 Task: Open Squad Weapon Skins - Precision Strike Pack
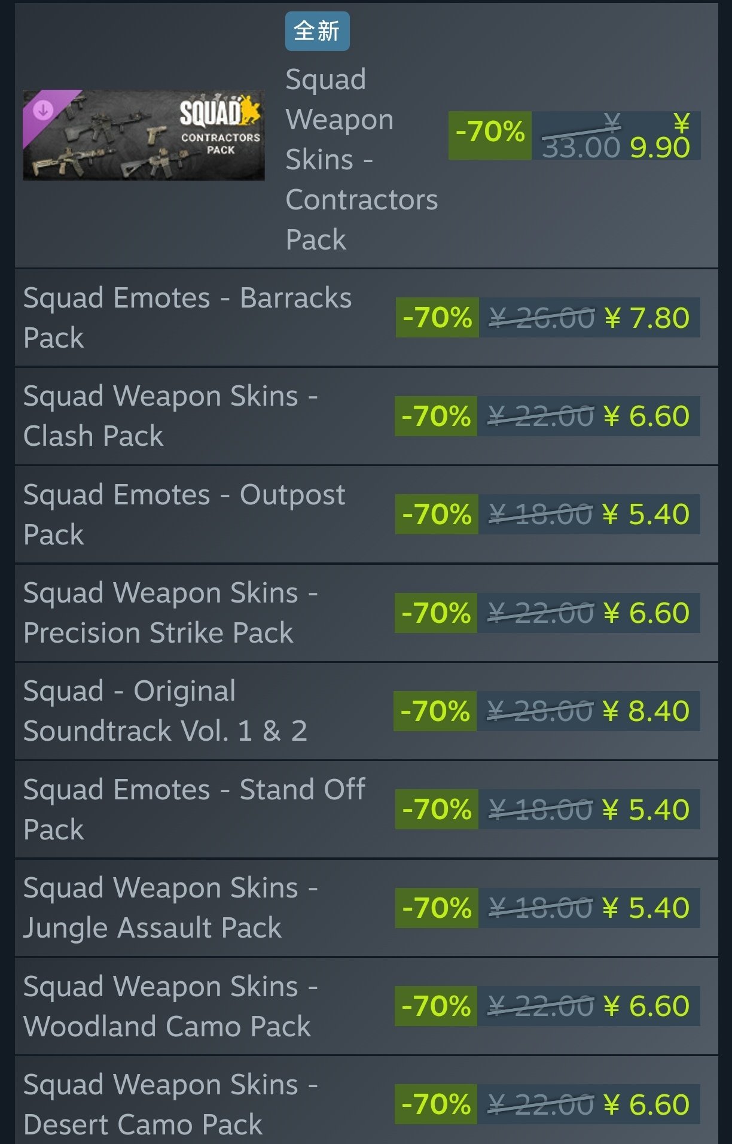(170, 613)
